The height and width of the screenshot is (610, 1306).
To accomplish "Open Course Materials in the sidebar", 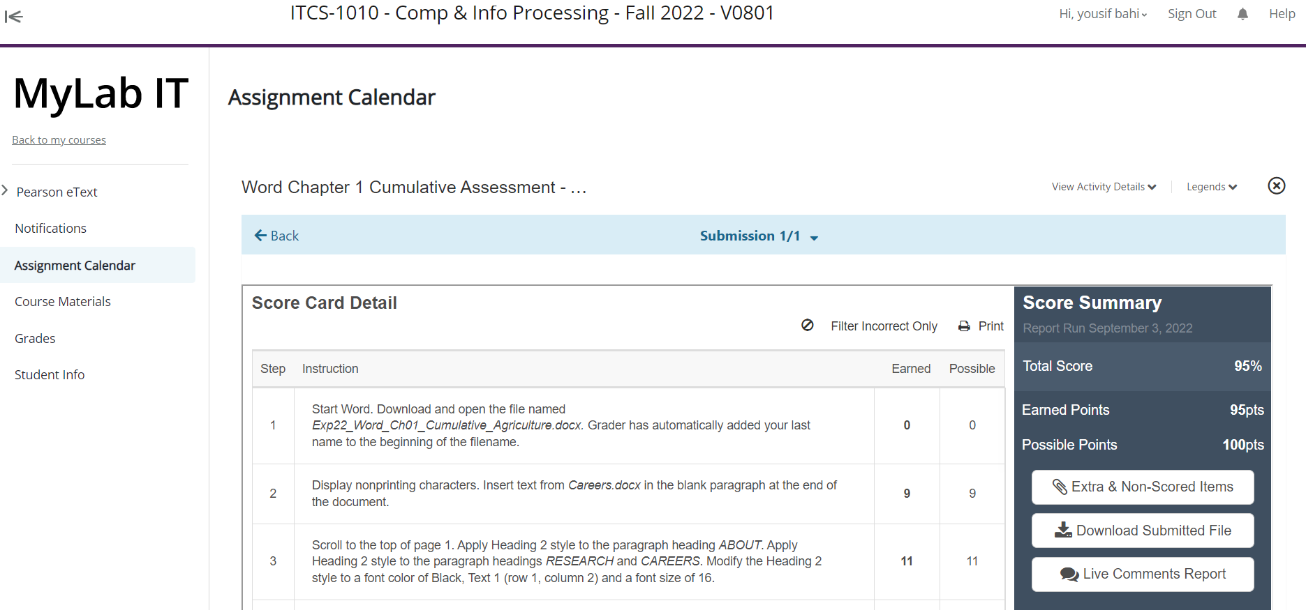I will (63, 301).
